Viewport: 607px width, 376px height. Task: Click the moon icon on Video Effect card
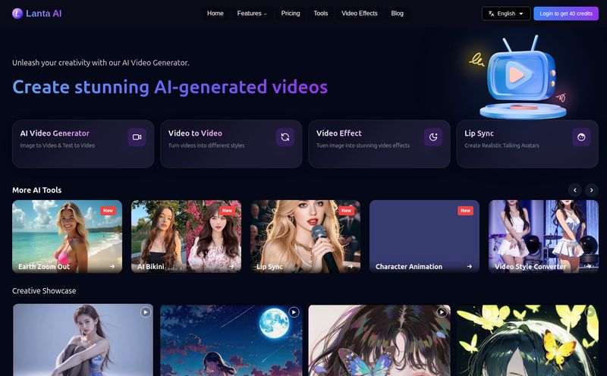(x=433, y=137)
